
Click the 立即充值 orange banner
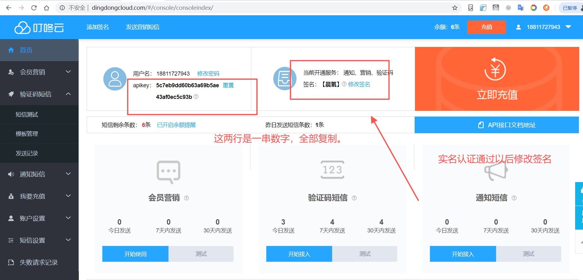tap(497, 79)
